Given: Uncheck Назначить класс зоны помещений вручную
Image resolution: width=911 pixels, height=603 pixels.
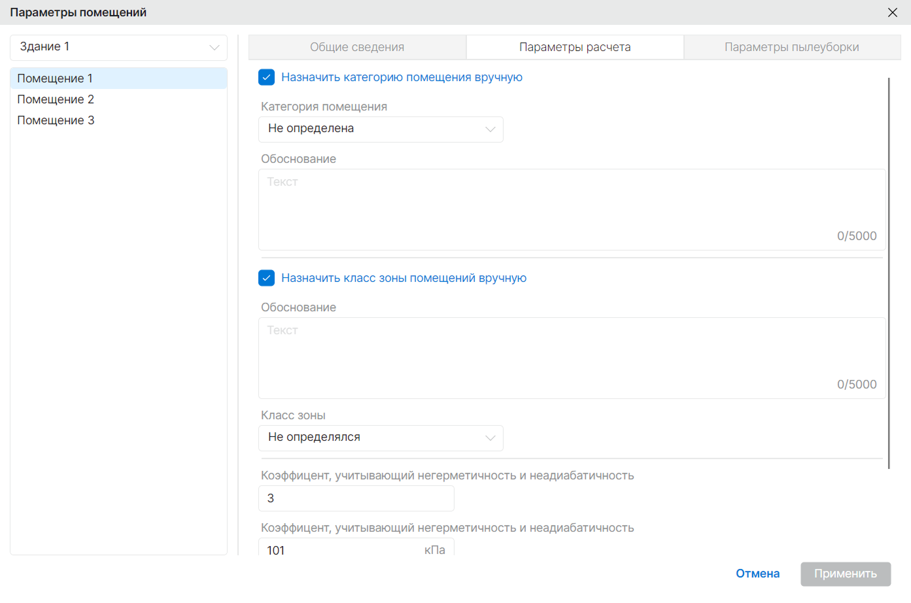Looking at the screenshot, I should pyautogui.click(x=266, y=278).
